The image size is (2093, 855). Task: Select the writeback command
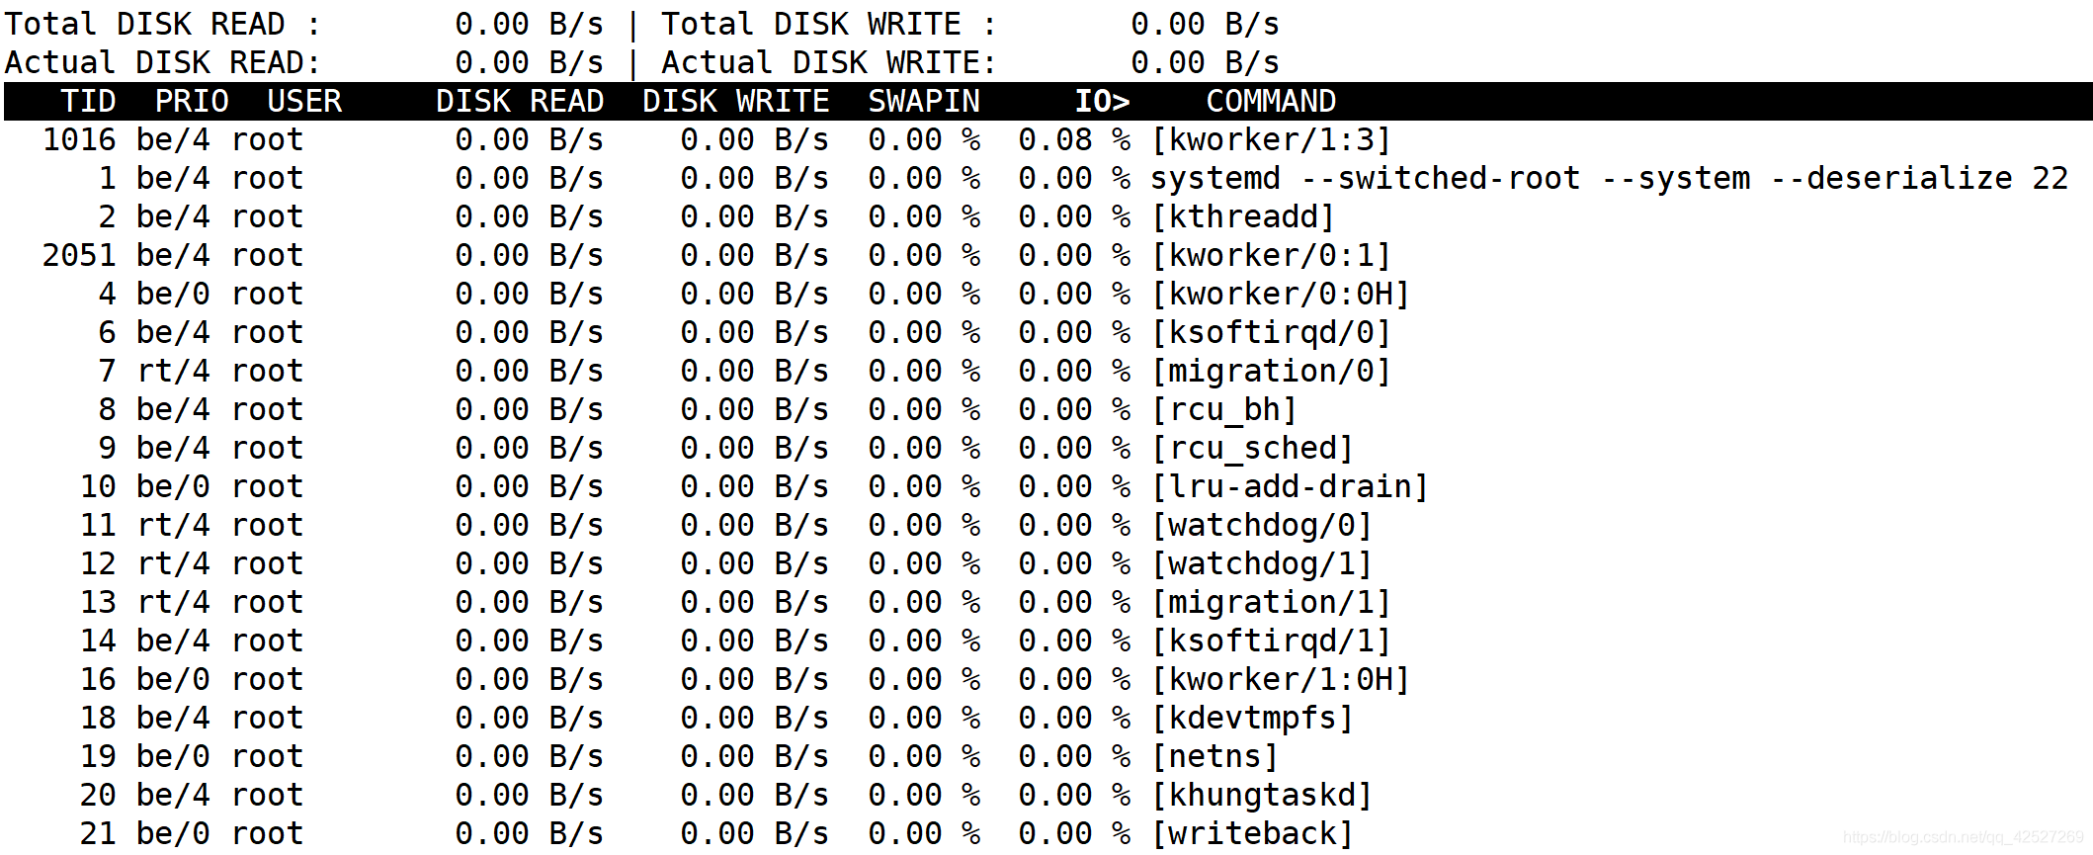pyautogui.click(x=1252, y=833)
